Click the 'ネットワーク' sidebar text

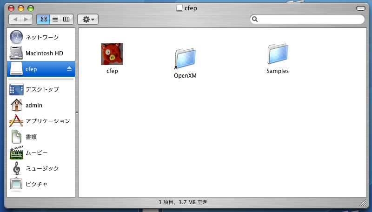(42, 37)
